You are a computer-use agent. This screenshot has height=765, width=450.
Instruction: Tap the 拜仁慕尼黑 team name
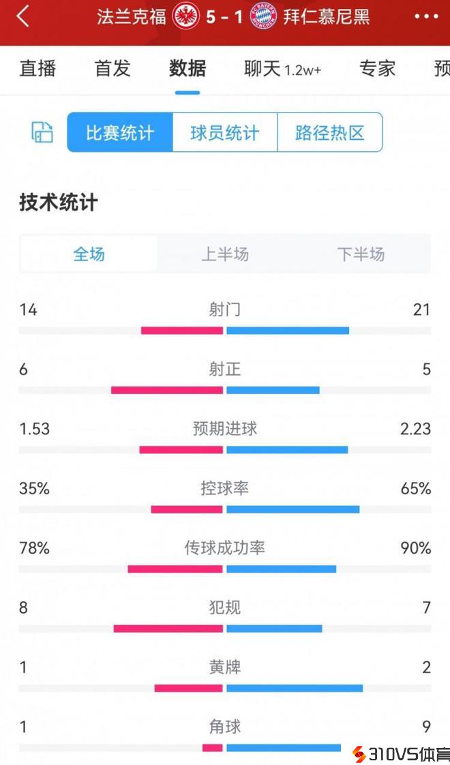pos(327,17)
